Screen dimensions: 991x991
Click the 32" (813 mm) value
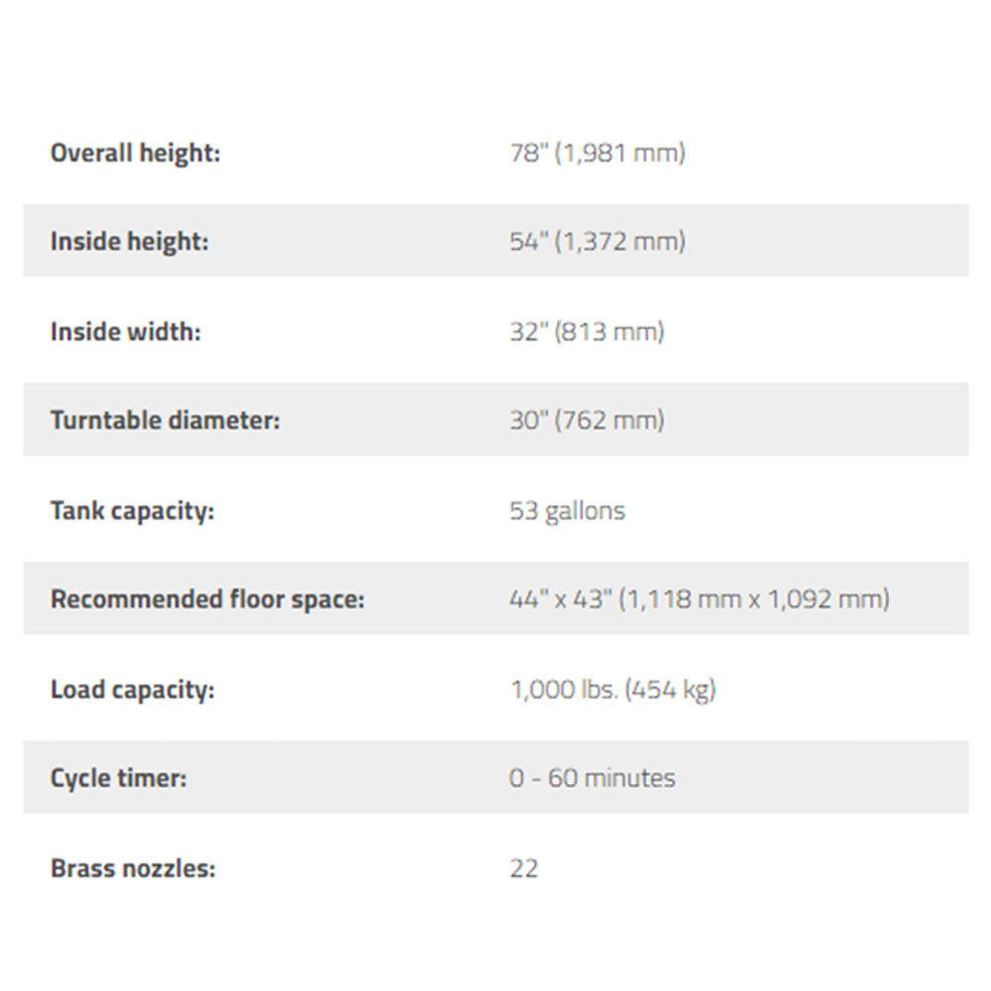click(x=587, y=332)
